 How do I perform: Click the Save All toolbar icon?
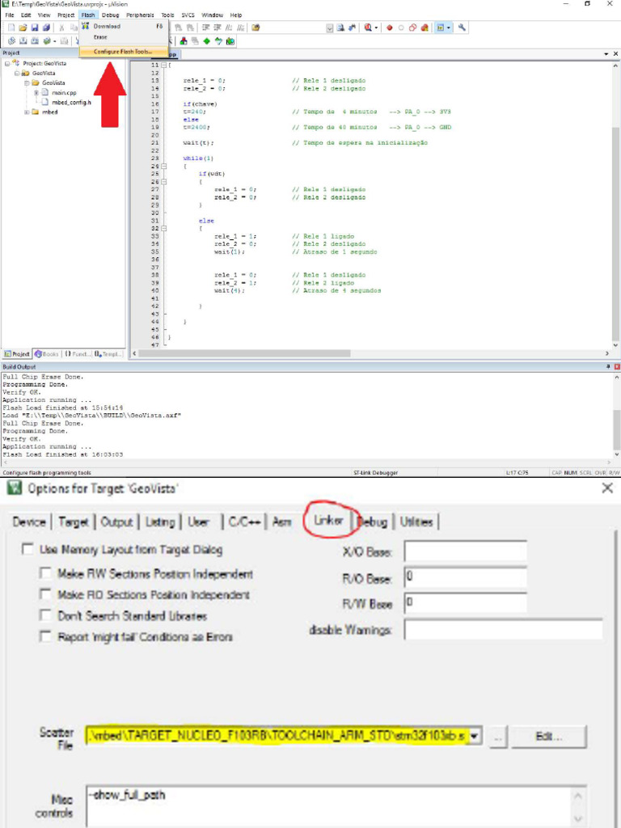pyautogui.click(x=46, y=27)
